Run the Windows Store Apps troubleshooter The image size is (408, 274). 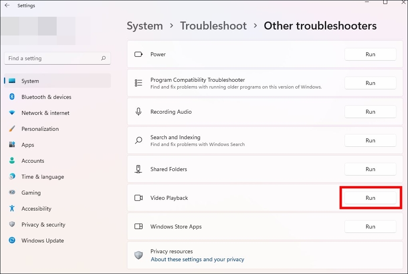point(370,227)
